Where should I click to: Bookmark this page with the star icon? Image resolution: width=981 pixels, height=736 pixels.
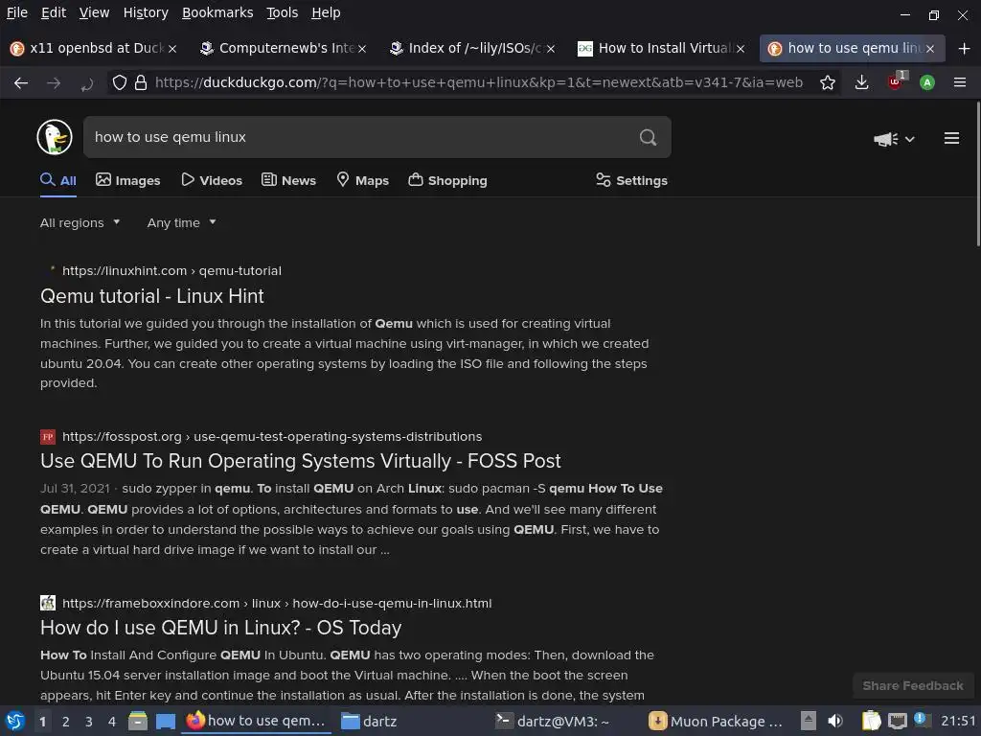pyautogui.click(x=828, y=82)
